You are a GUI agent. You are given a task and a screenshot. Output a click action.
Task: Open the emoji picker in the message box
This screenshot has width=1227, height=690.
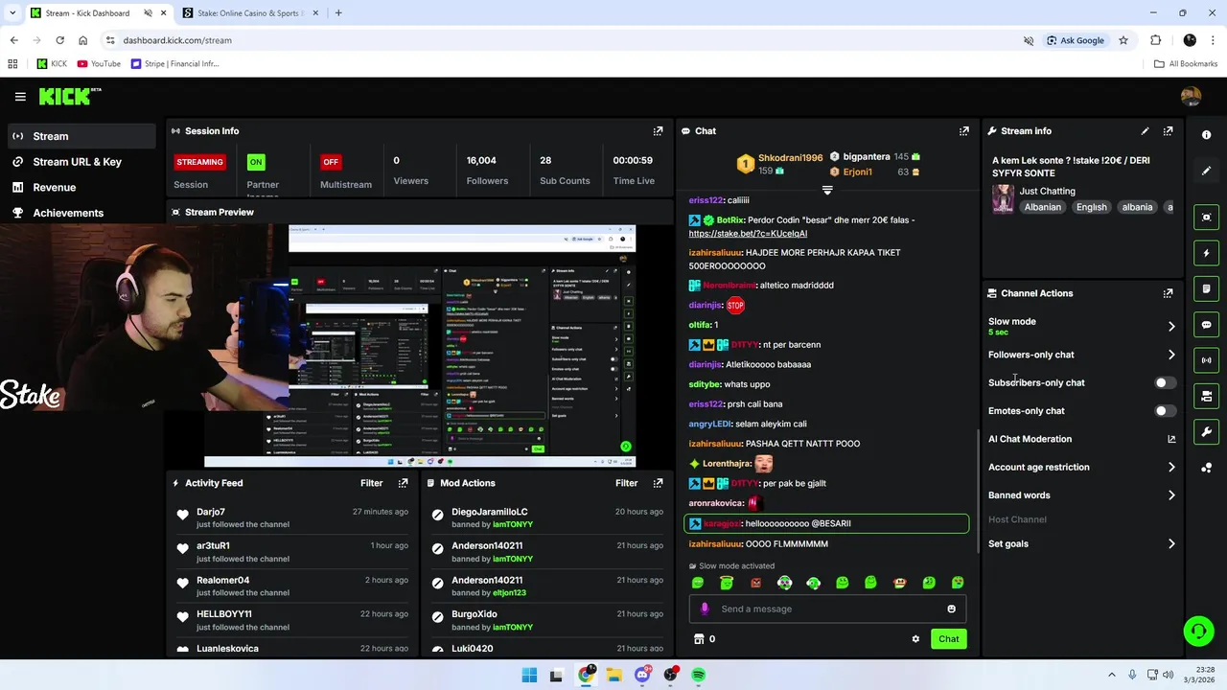coord(951,609)
